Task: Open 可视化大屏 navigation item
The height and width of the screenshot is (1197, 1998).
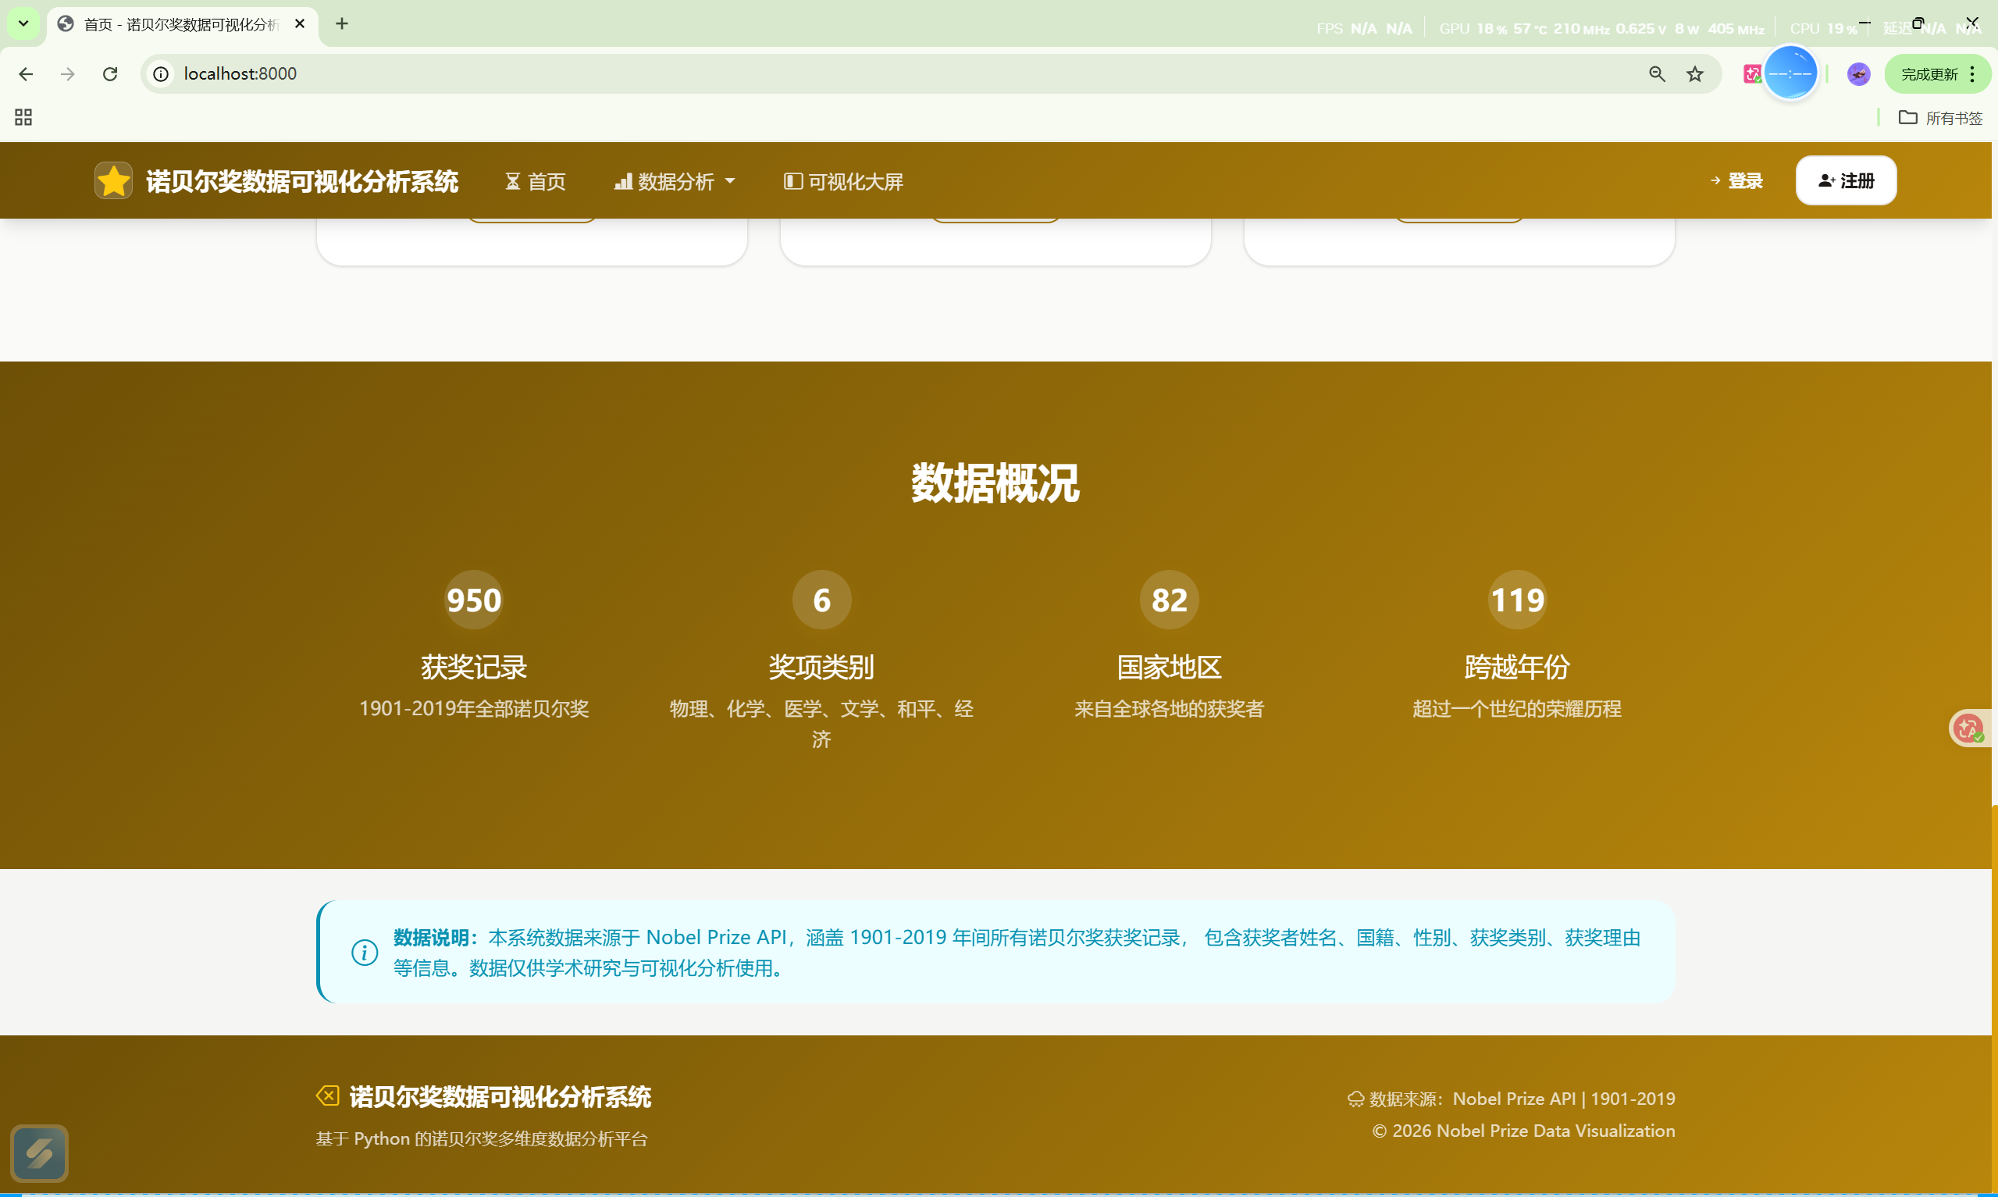Action: (x=843, y=181)
